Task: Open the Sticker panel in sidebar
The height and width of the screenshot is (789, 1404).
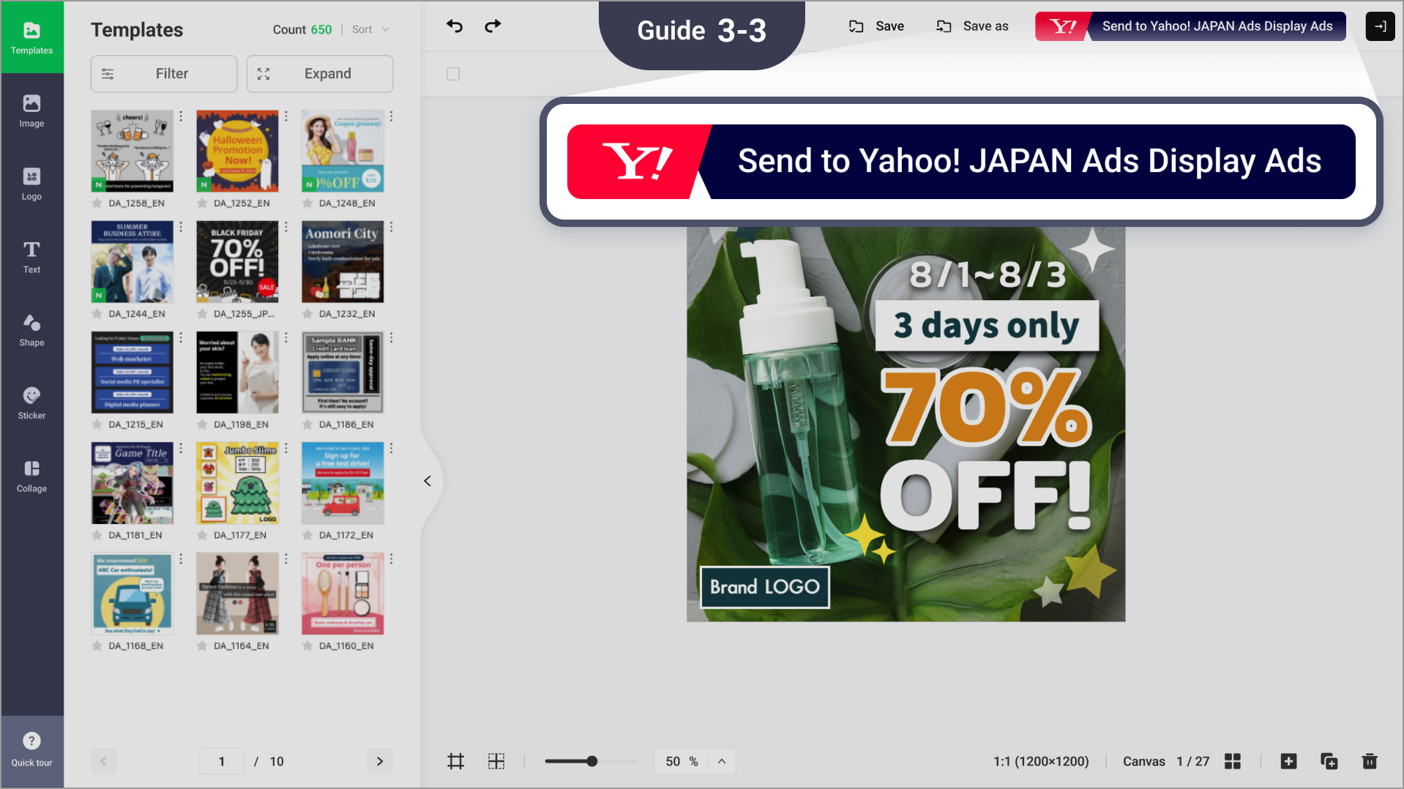Action: pyautogui.click(x=31, y=403)
